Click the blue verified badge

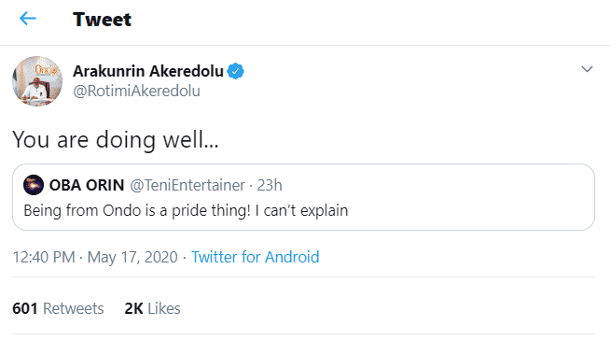point(235,71)
